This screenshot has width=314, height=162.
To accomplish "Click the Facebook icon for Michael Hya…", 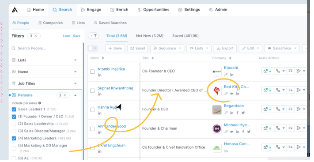I will tap(243, 132).
